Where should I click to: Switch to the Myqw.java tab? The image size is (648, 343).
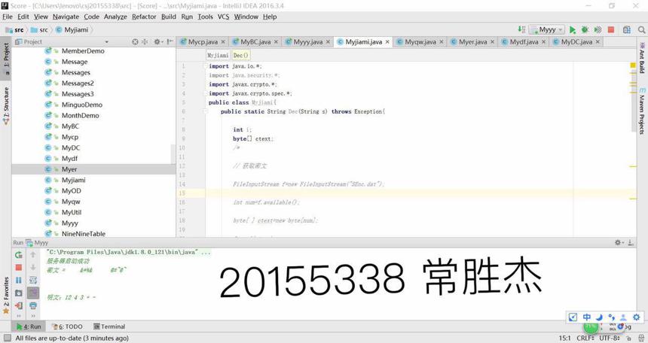[420, 41]
